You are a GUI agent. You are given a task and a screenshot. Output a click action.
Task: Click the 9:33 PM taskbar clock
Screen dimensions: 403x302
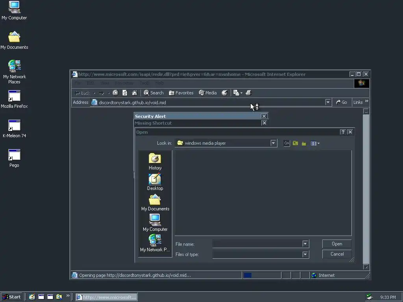pyautogui.click(x=388, y=297)
